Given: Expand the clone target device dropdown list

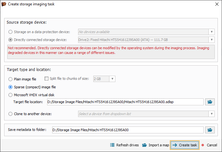Looking at the screenshot, I should coord(212,114).
